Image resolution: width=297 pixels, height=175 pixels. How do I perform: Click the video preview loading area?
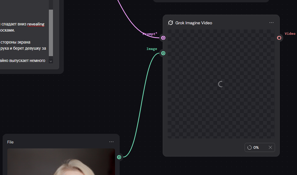point(221,84)
